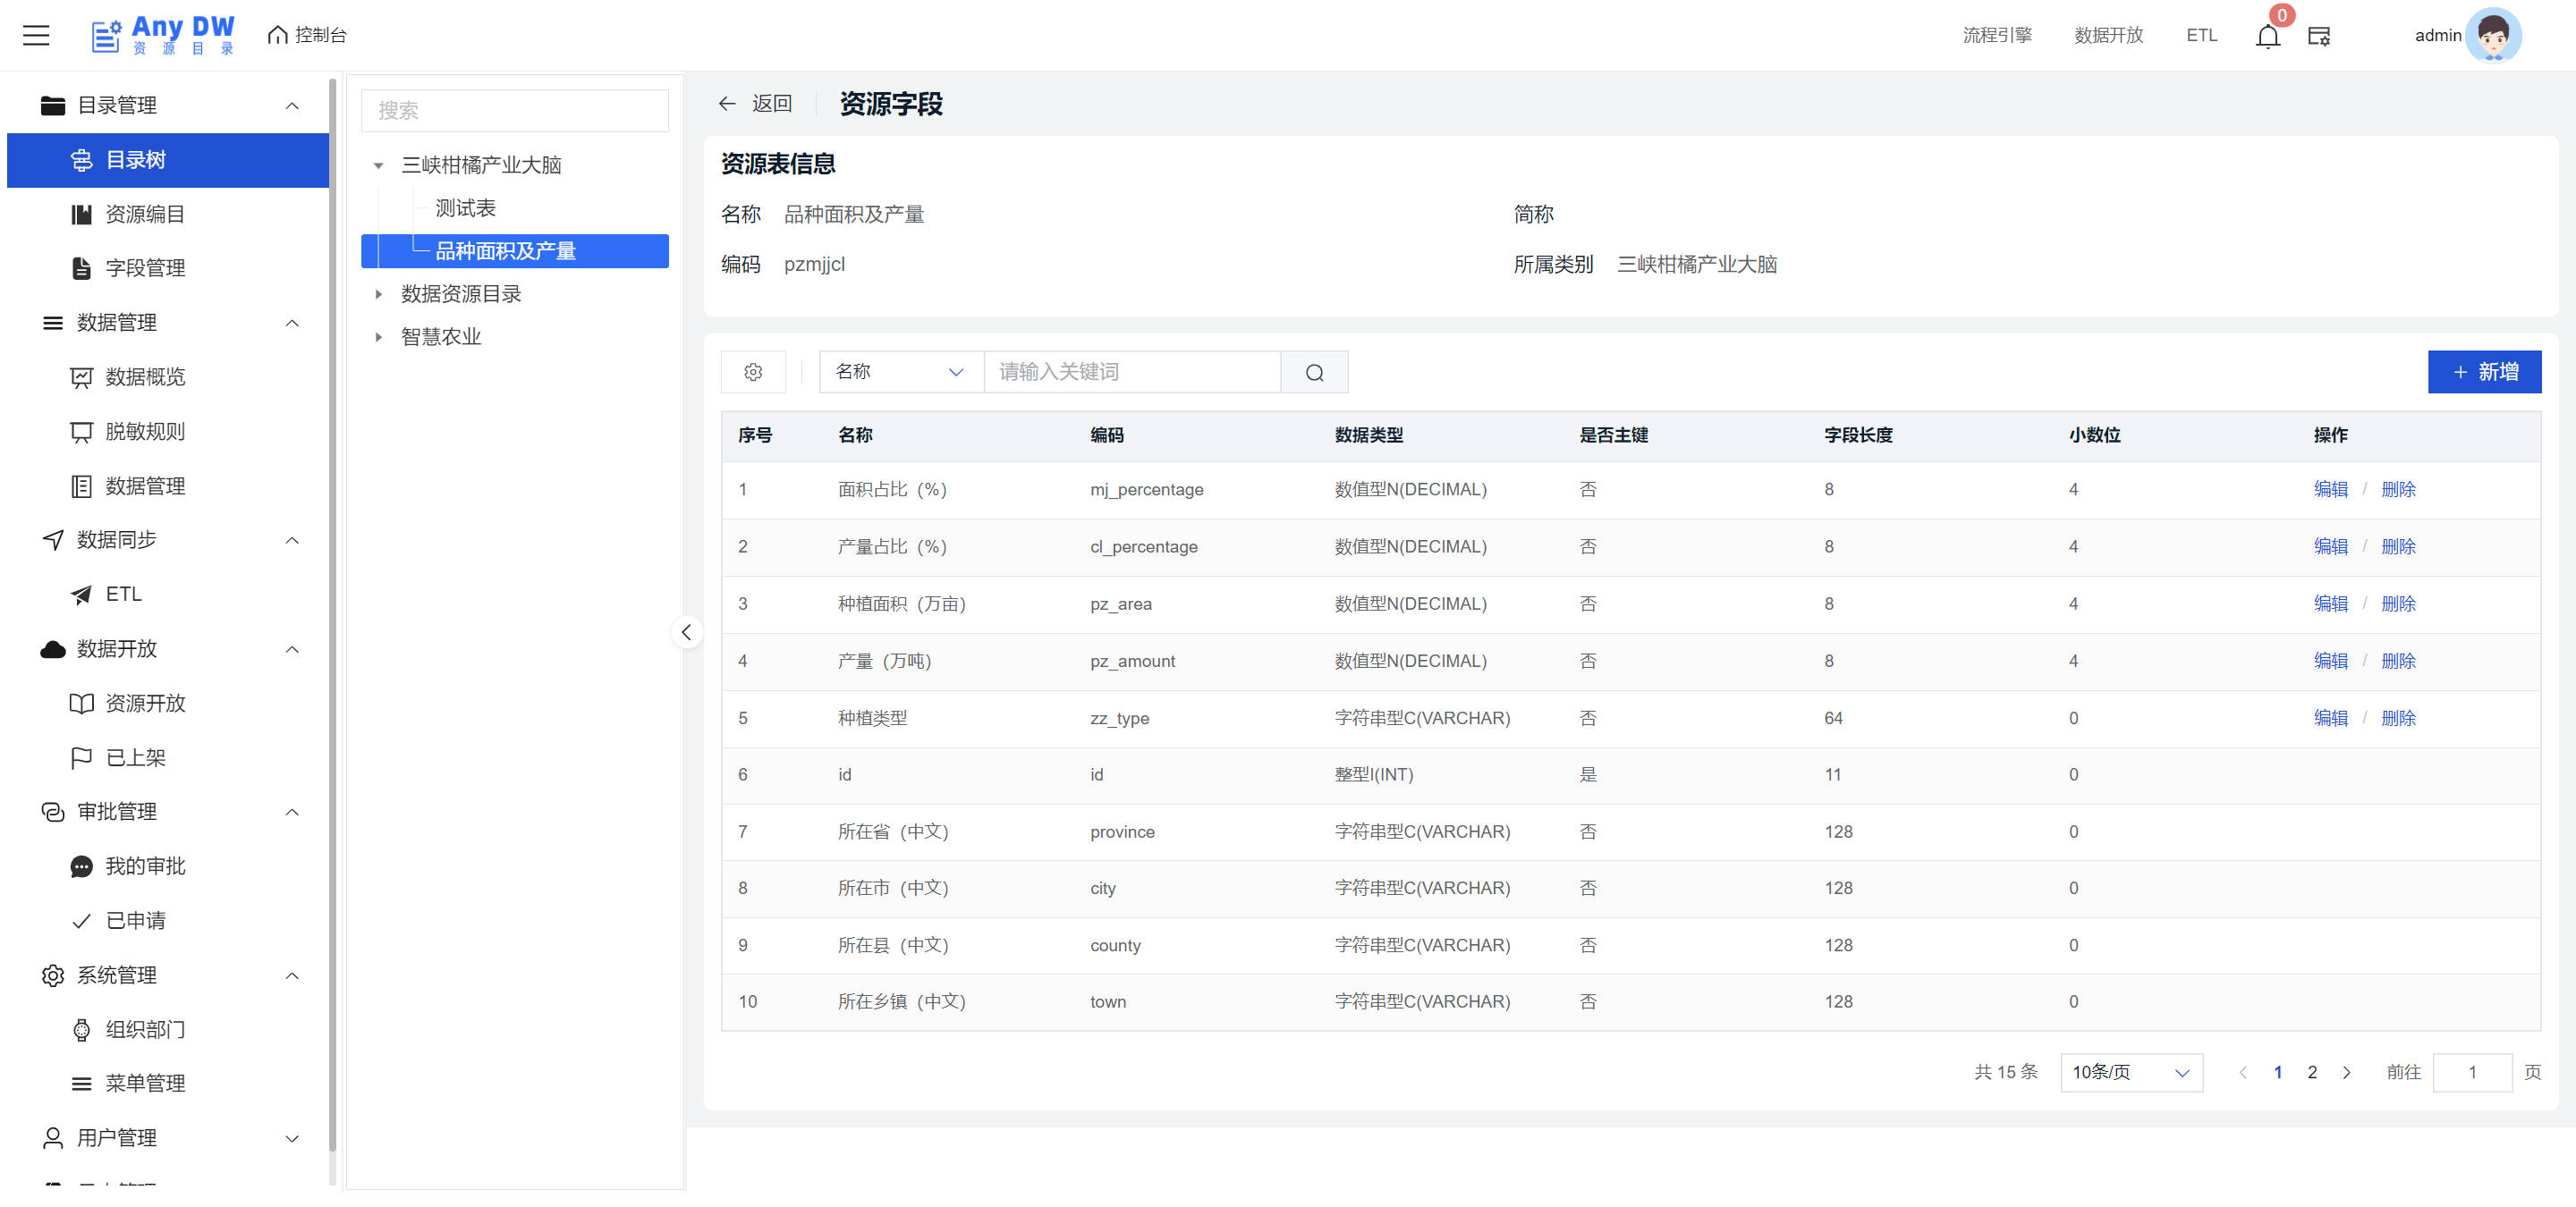Expand the 数据资源目录 tree node

click(x=378, y=294)
